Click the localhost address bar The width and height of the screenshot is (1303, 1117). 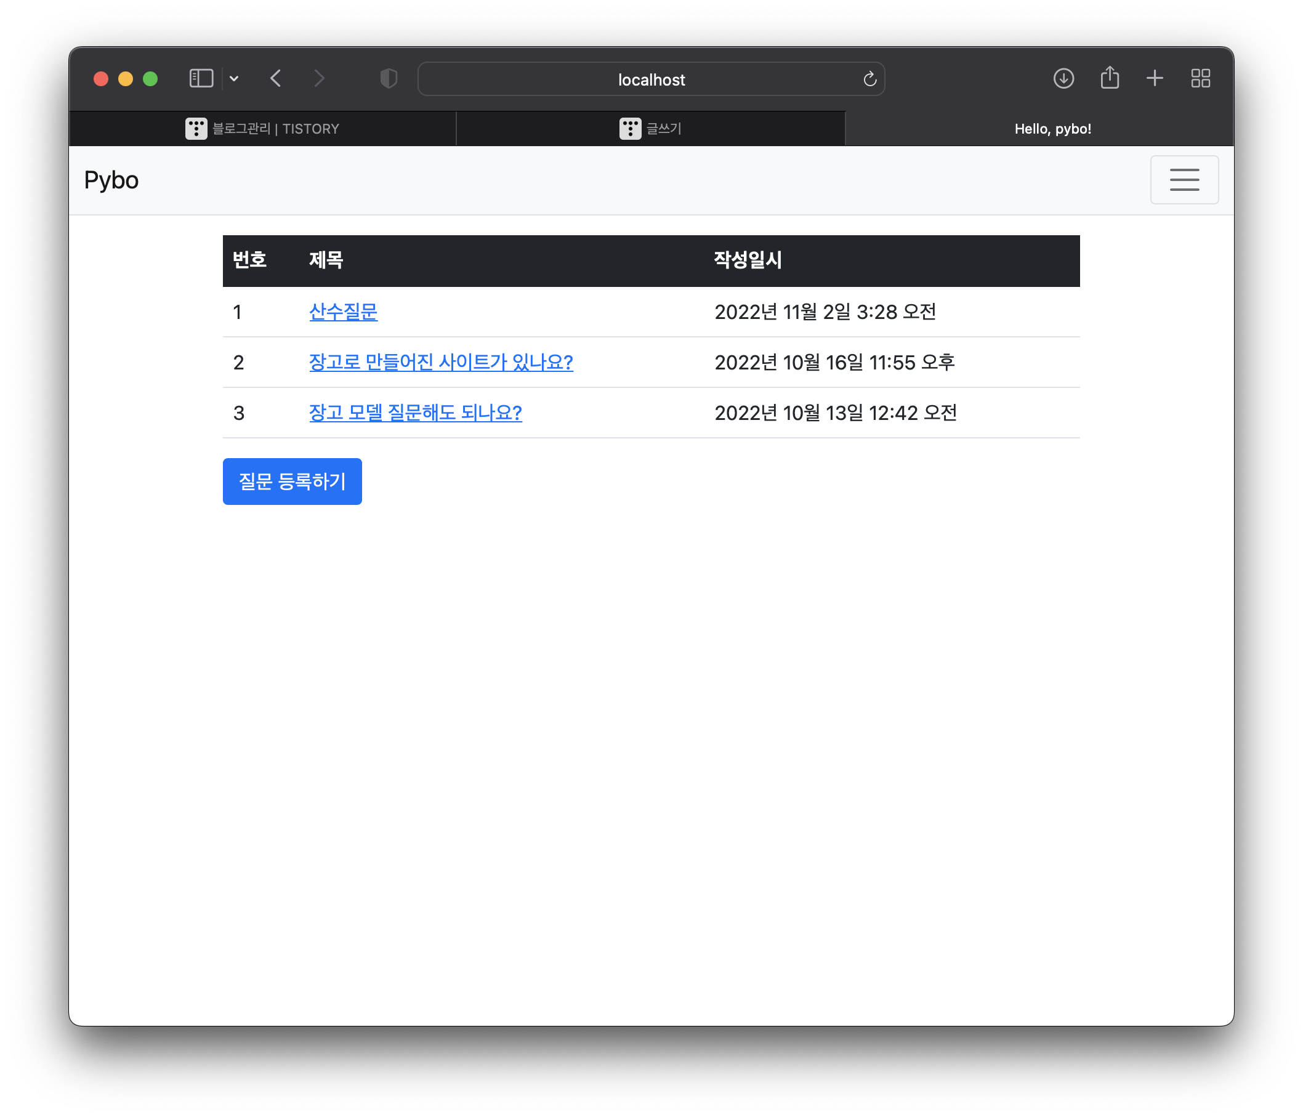(651, 79)
